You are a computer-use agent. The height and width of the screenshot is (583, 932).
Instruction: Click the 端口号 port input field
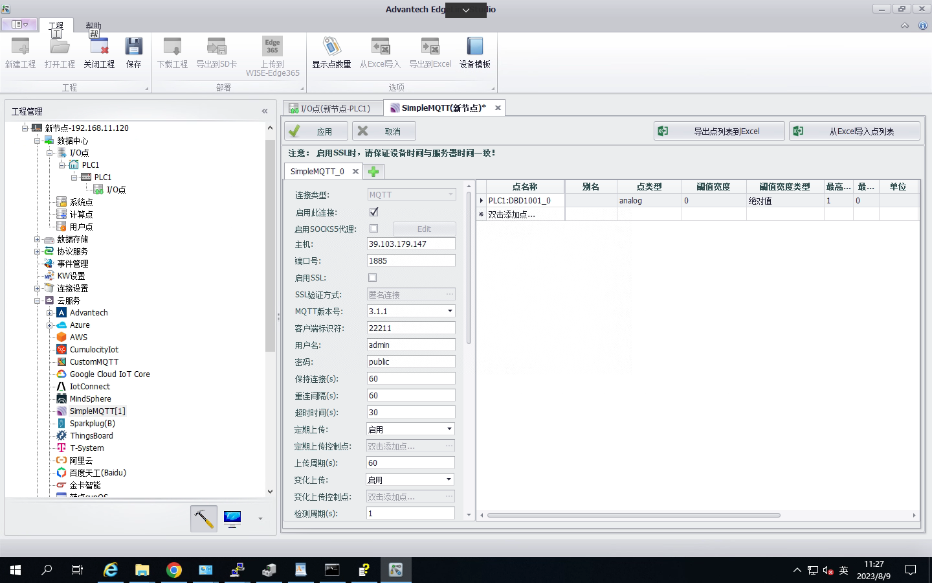click(x=411, y=260)
